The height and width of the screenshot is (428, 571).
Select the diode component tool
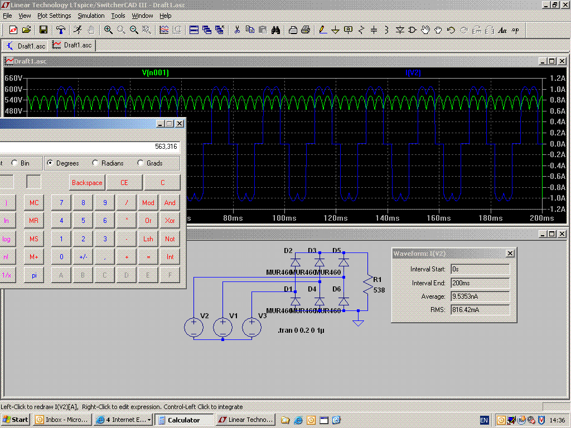click(x=400, y=30)
